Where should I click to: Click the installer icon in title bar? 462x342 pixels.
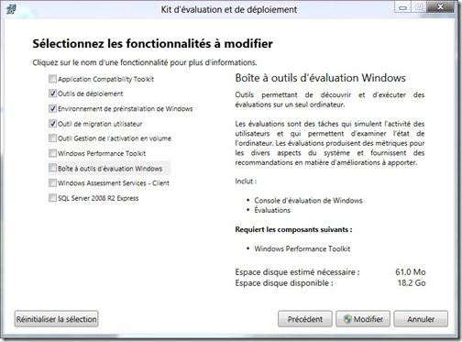click(x=11, y=9)
